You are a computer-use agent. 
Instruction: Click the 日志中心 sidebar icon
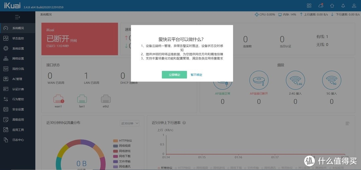6,140
